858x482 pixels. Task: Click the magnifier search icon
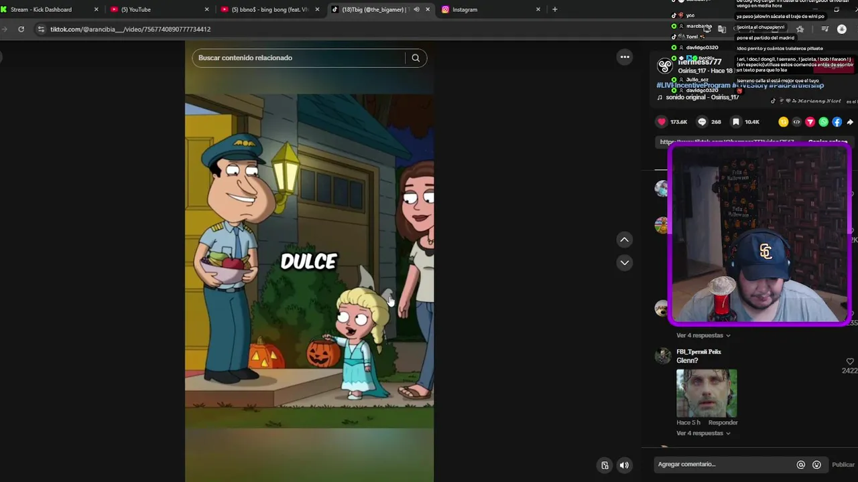(416, 58)
